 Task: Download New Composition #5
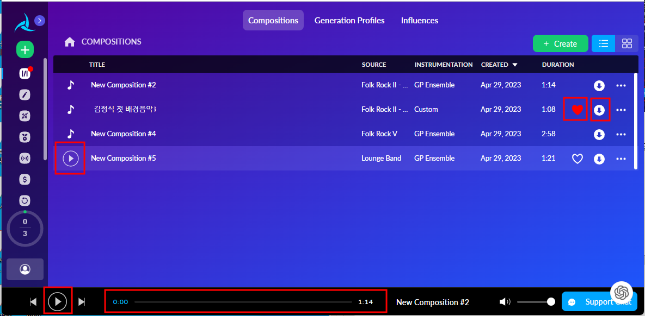(x=599, y=159)
